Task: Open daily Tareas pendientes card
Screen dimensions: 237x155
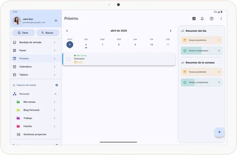Action: point(201,40)
